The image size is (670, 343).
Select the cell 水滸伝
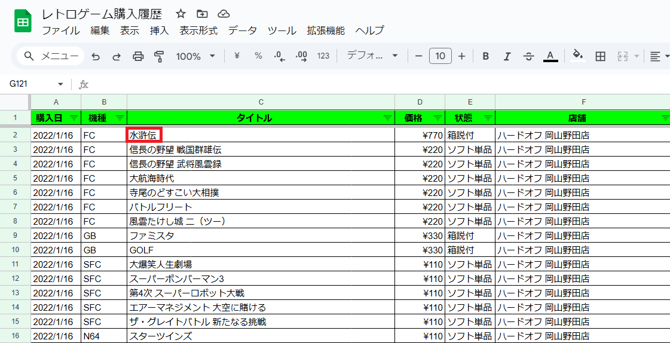coord(261,136)
